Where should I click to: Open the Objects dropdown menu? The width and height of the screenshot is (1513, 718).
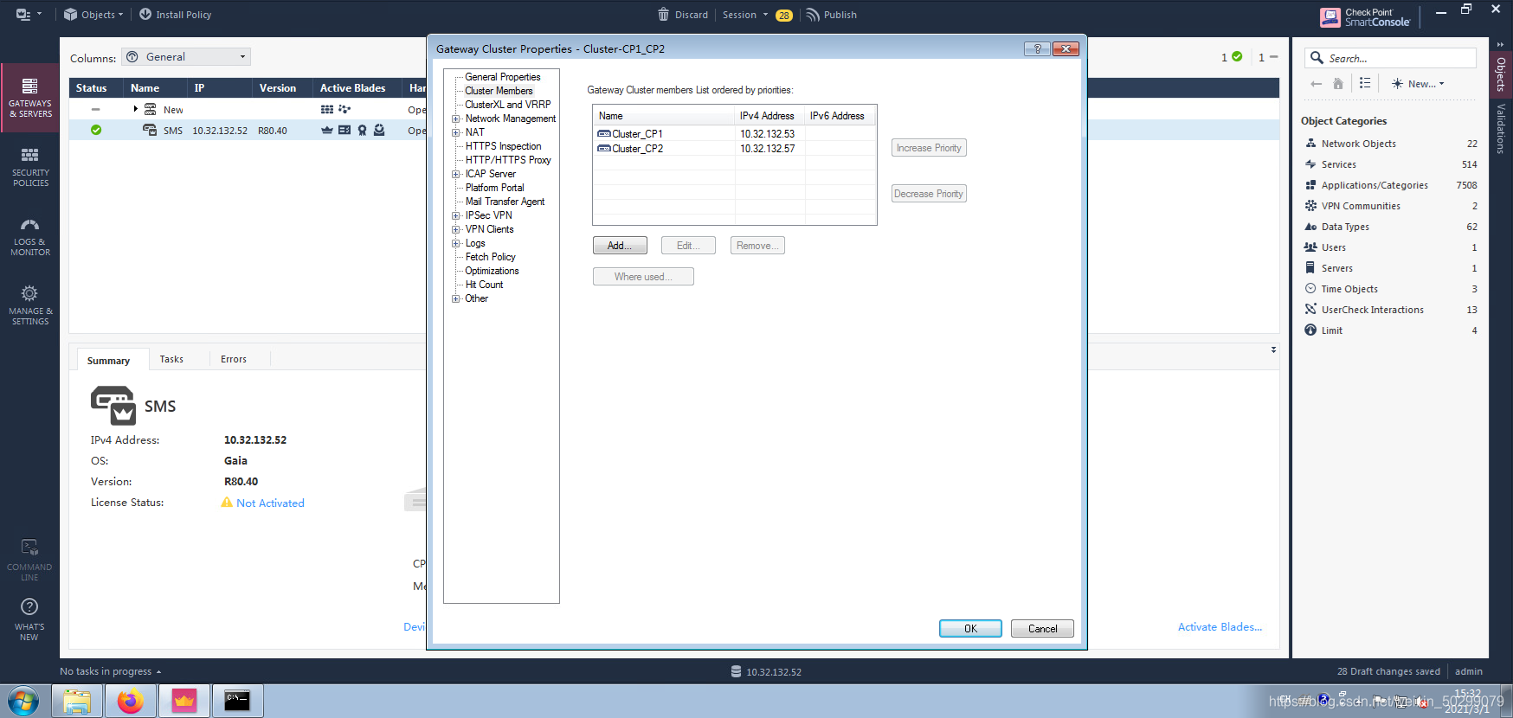point(93,15)
